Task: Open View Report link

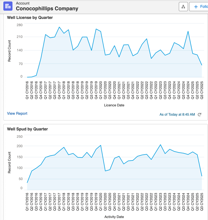Action: point(17,113)
